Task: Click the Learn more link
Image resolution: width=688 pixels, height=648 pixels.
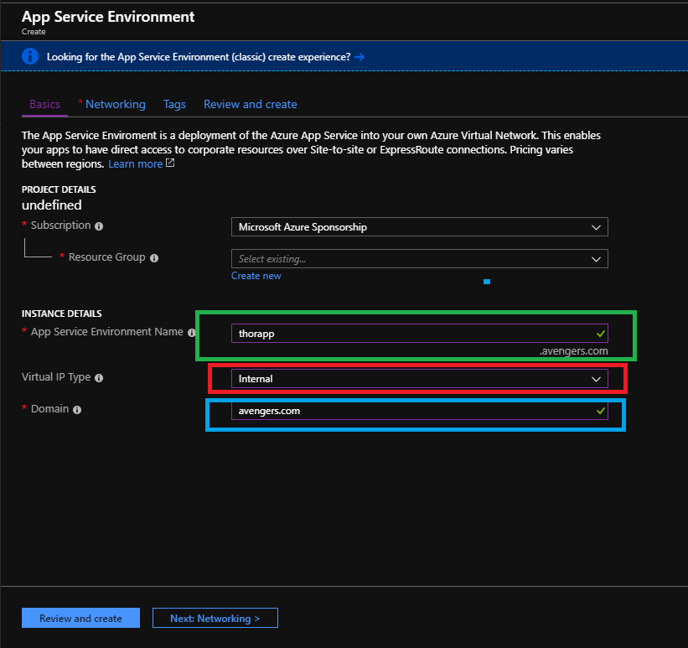Action: [x=135, y=163]
